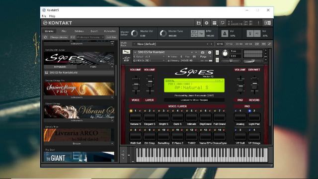The height and width of the screenshot is (179, 318).
Task: Select rack page 01-16
Action: (x=220, y=44)
